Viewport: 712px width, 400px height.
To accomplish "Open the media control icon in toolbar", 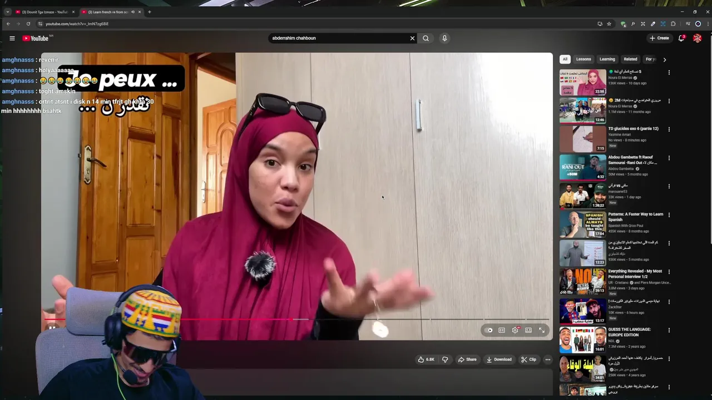I will point(688,24).
